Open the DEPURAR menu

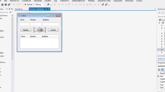[x=38, y=1]
